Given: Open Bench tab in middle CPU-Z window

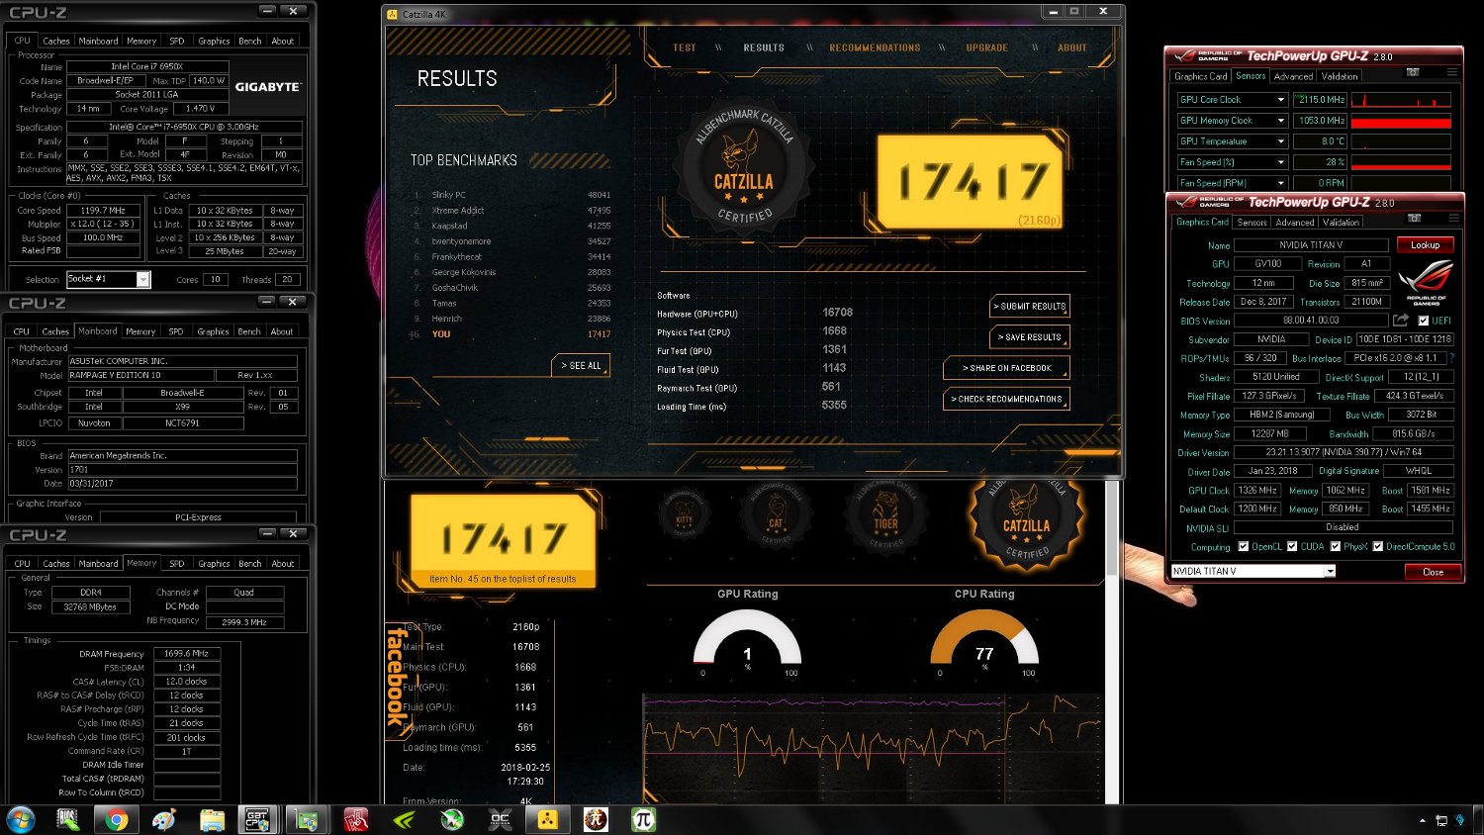Looking at the screenshot, I should [x=249, y=331].
